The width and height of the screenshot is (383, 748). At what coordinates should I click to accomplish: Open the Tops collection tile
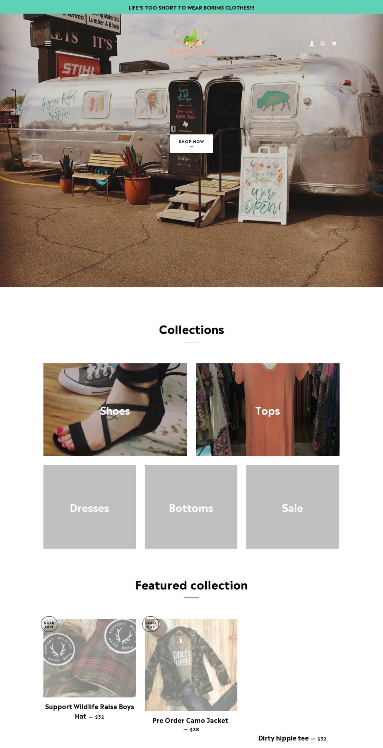[x=268, y=409]
